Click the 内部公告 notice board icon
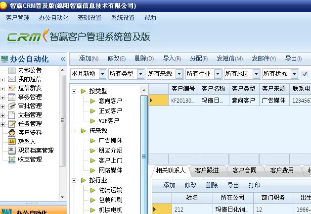Viewport: 311px width, 214px height. (12, 70)
